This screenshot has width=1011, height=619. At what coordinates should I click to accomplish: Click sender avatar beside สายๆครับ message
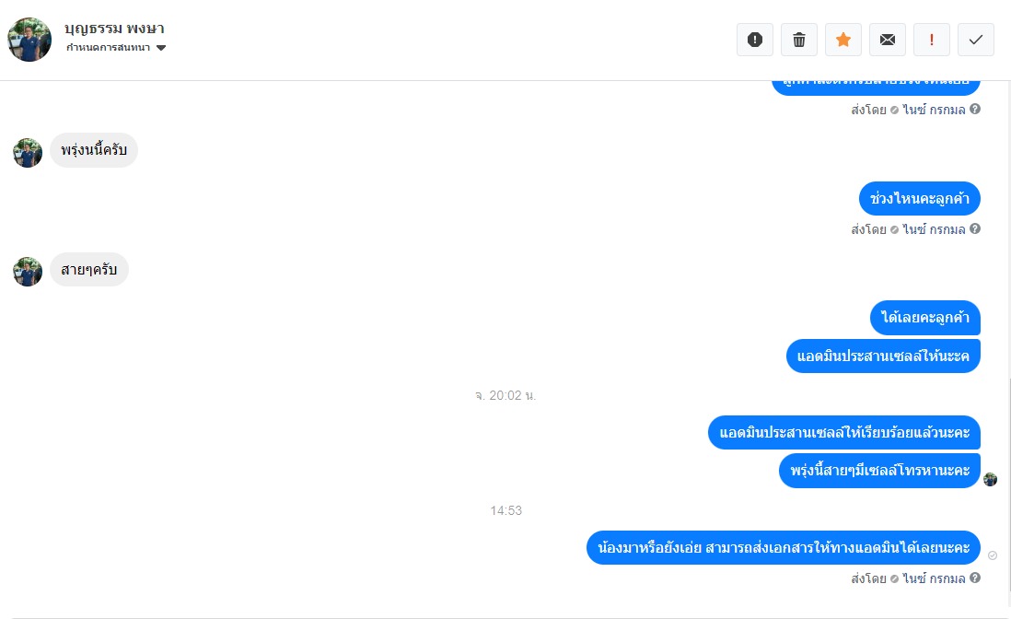point(28,272)
